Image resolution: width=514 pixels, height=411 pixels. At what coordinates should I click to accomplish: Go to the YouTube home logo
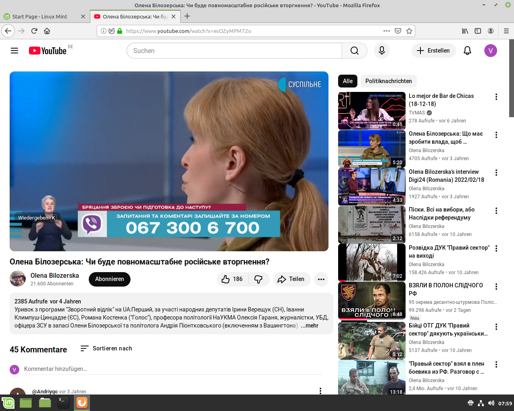click(x=47, y=51)
